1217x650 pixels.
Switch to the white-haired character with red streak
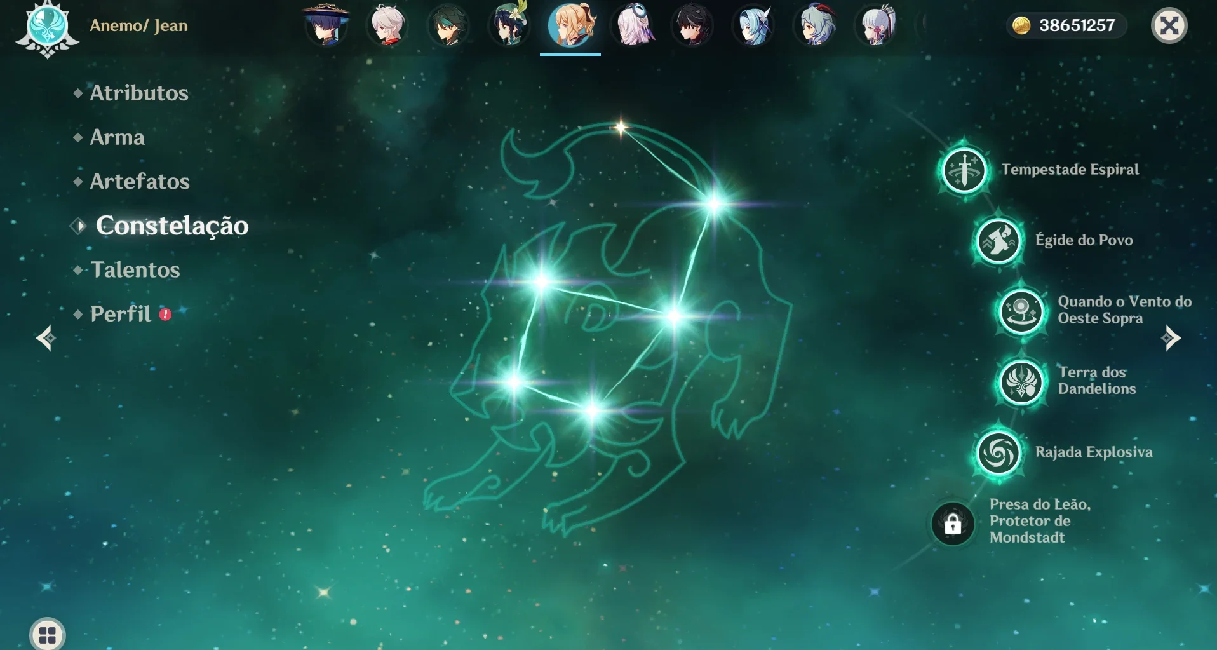[x=387, y=25]
